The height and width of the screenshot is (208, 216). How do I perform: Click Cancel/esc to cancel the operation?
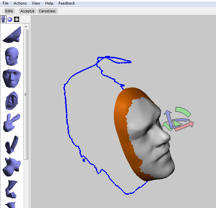tap(47, 11)
